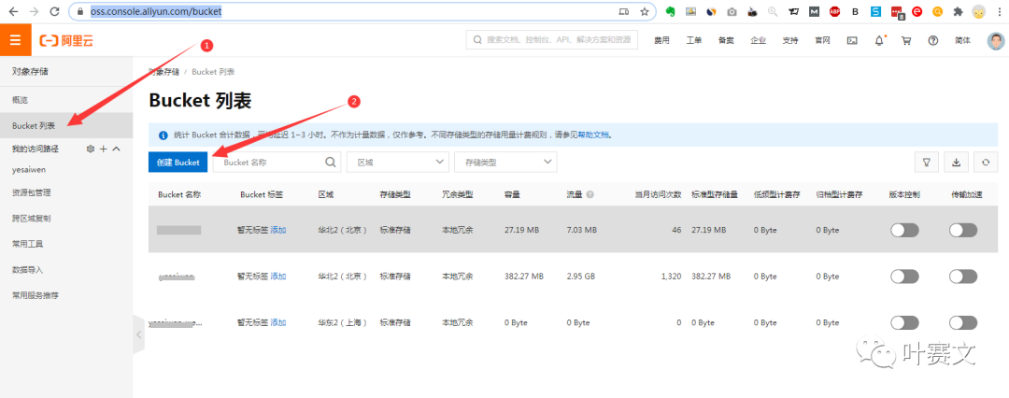Image resolution: width=1009 pixels, height=398 pixels.
Task: Toggle 传输加速 for the 382.27 MB bucket
Action: click(963, 277)
